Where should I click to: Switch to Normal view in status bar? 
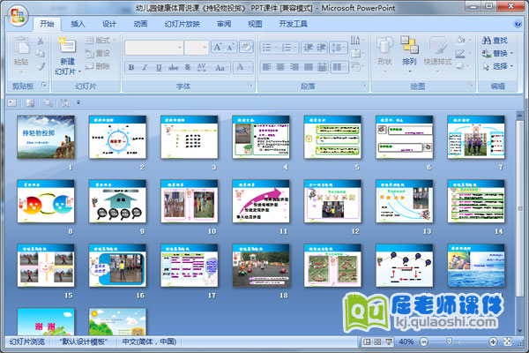point(368,342)
